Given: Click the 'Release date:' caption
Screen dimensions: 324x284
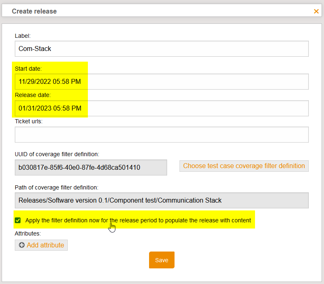Looking at the screenshot, I should coord(33,95).
